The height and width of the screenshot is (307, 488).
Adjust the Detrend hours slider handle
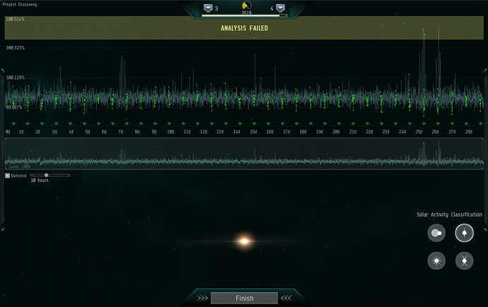47,175
